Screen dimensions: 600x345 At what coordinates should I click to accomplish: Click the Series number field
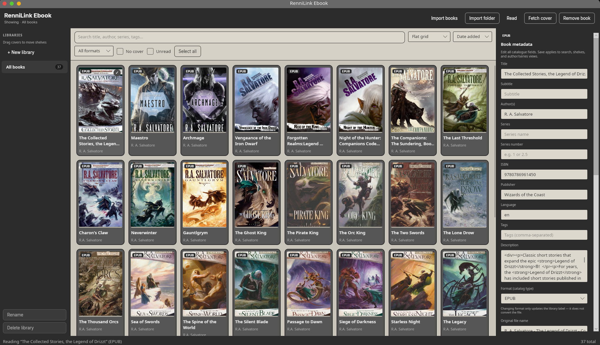click(x=544, y=154)
